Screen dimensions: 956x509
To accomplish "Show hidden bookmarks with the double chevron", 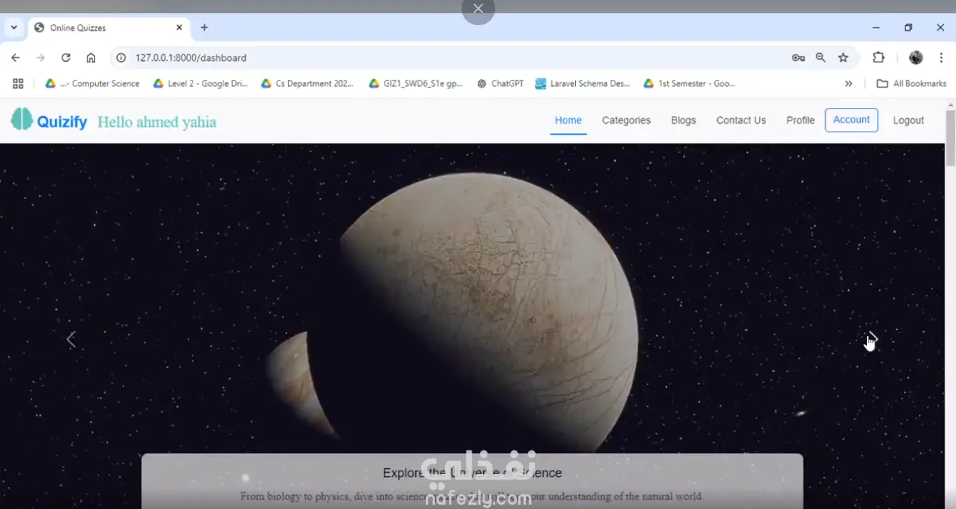I will [x=849, y=83].
